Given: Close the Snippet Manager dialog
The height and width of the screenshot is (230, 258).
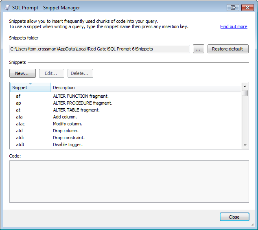Looking at the screenshot, I should (234, 217).
